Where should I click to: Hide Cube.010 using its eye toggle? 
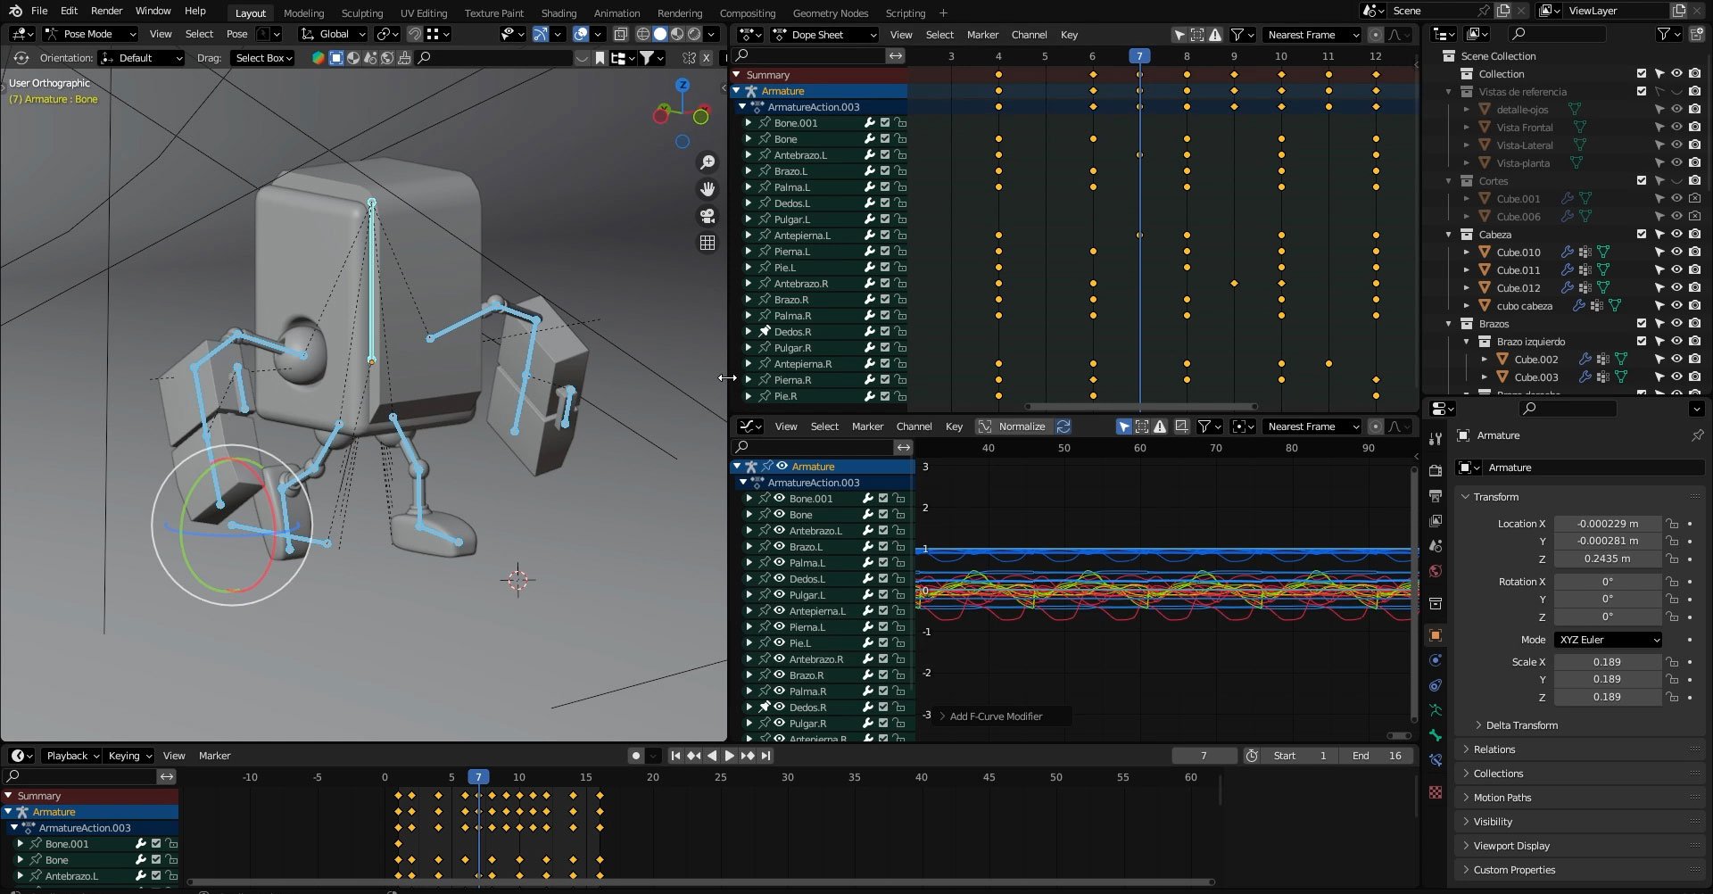[1677, 252]
